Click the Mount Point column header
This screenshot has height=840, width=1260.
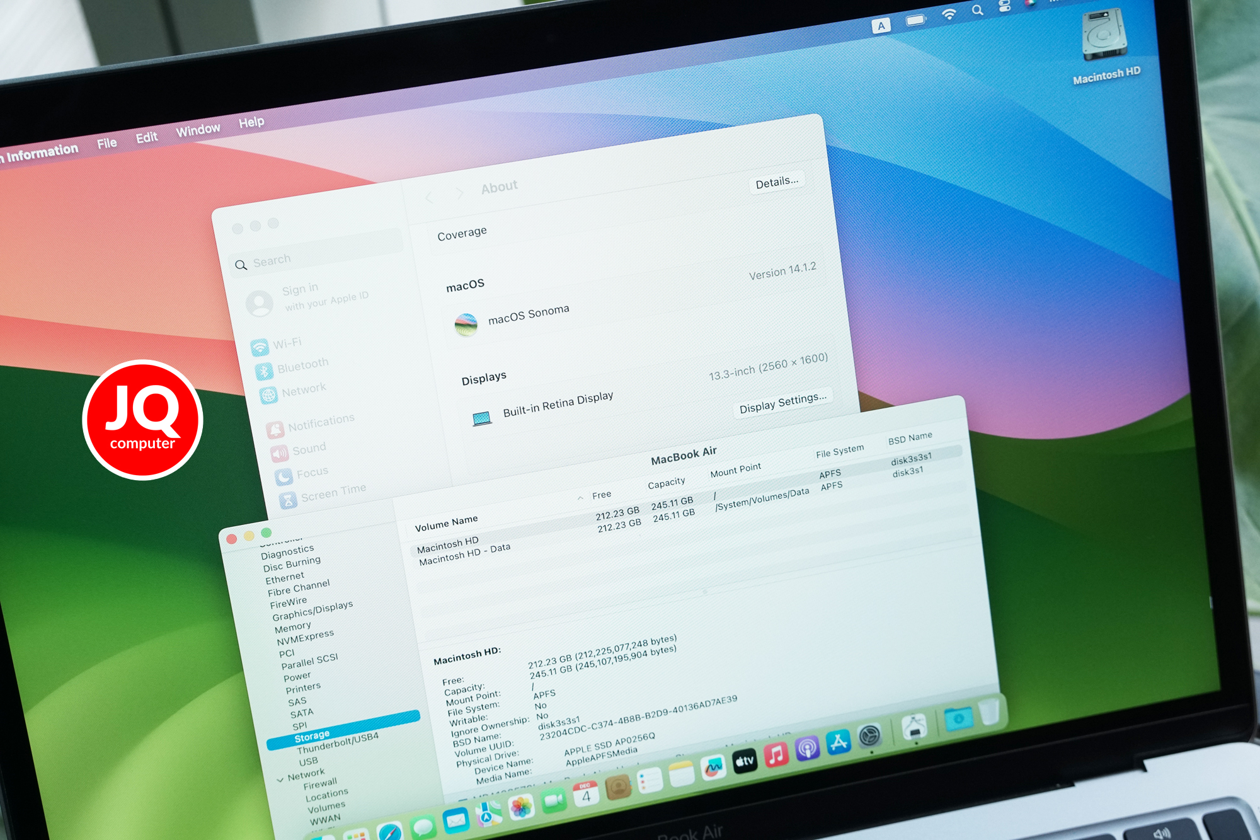coord(735,470)
